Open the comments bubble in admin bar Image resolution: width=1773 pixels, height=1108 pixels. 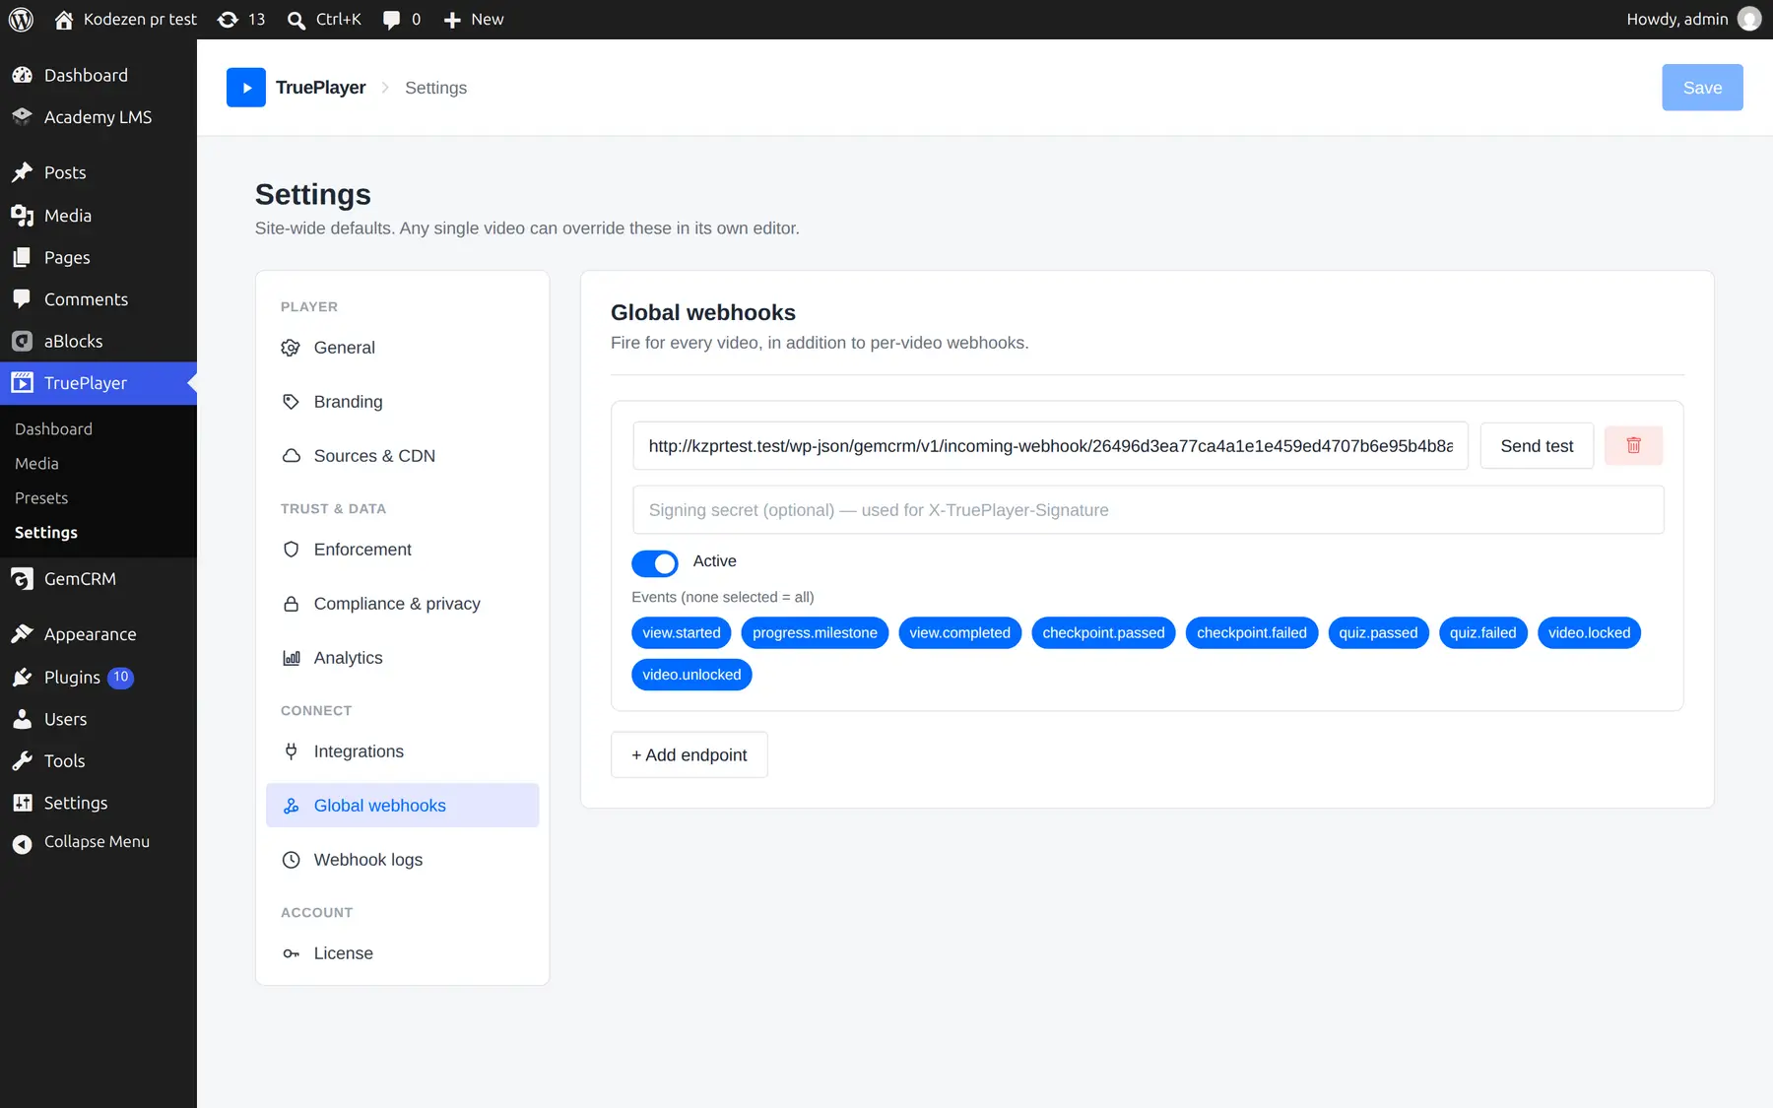coord(391,20)
